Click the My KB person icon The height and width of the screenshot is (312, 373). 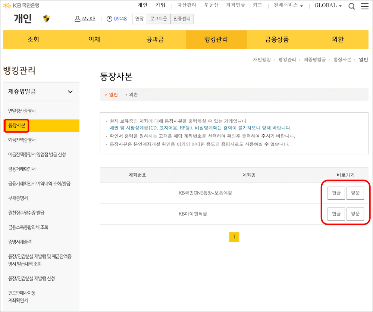point(77,19)
